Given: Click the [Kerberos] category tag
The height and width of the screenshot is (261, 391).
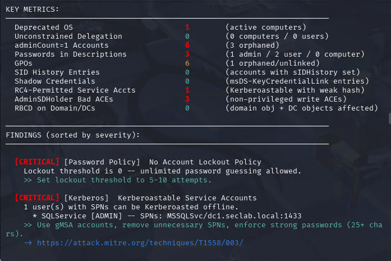Looking at the screenshot, I should tap(86, 198).
